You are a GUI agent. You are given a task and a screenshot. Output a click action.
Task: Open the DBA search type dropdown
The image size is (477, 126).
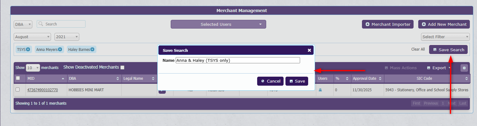pyautogui.click(x=23, y=24)
